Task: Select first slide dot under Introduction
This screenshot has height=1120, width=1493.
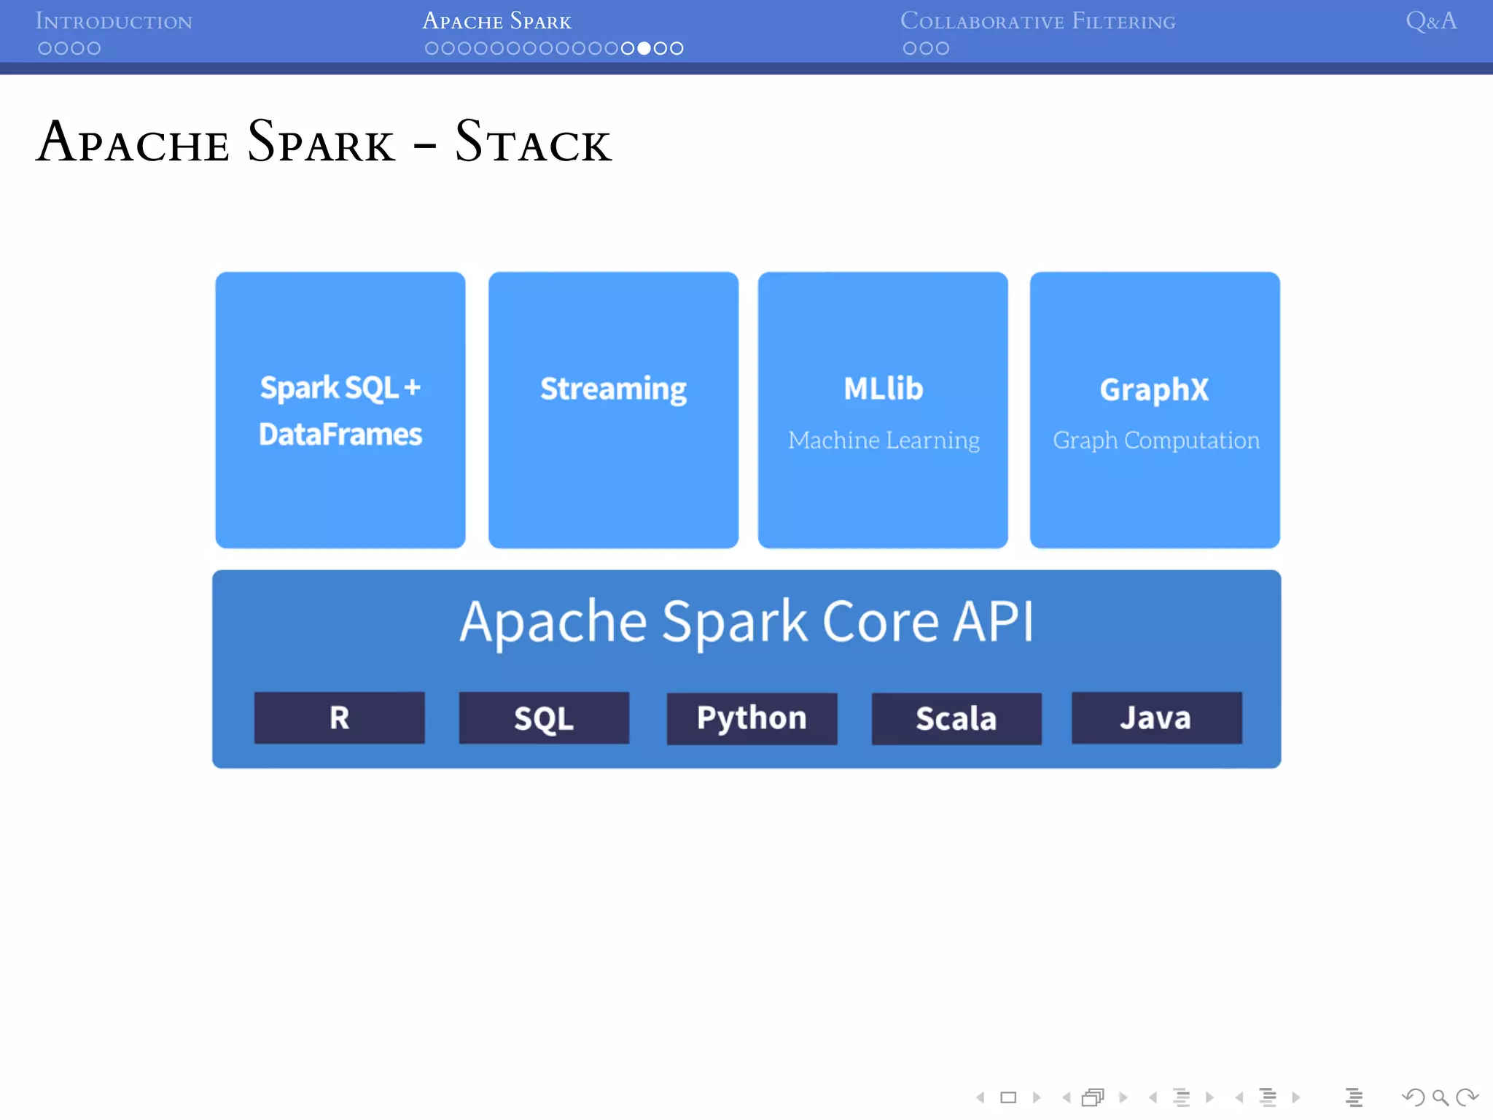Action: pos(45,48)
